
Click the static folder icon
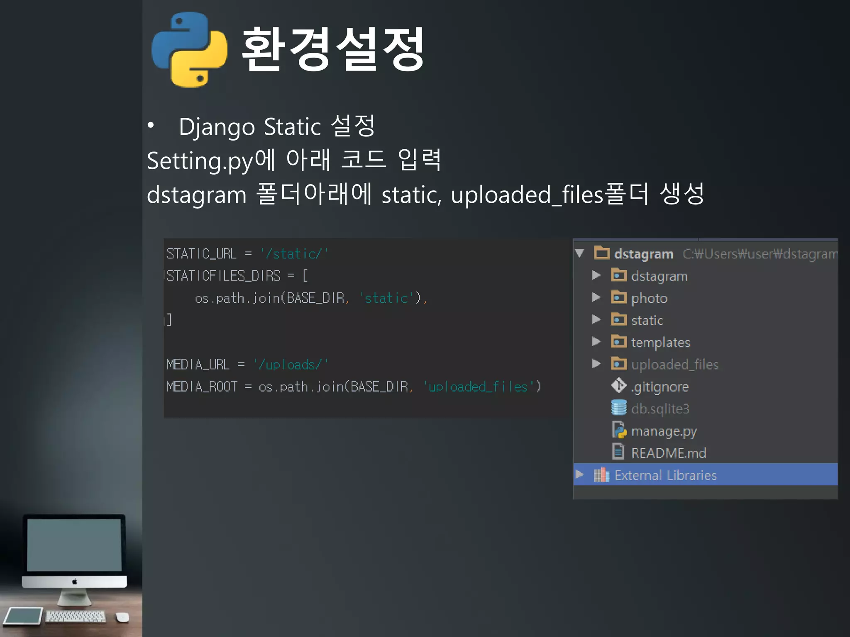tap(619, 319)
